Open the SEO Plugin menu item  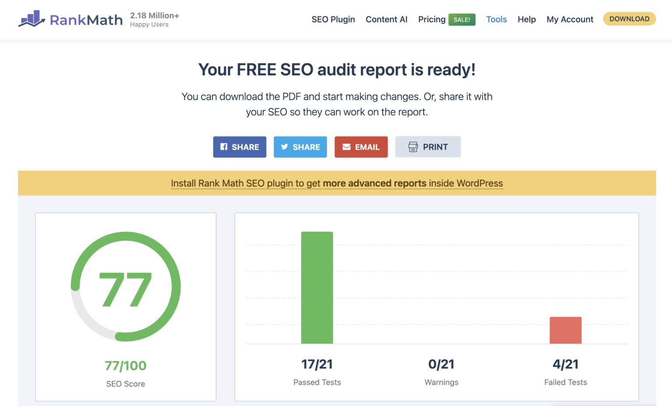click(333, 19)
